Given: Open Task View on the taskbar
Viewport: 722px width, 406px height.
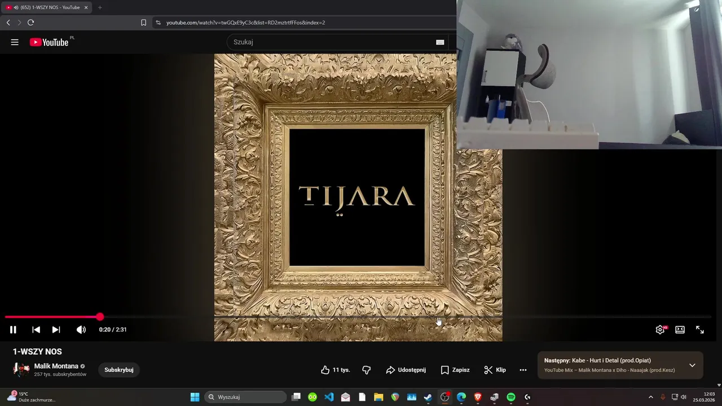Looking at the screenshot, I should coord(296,397).
